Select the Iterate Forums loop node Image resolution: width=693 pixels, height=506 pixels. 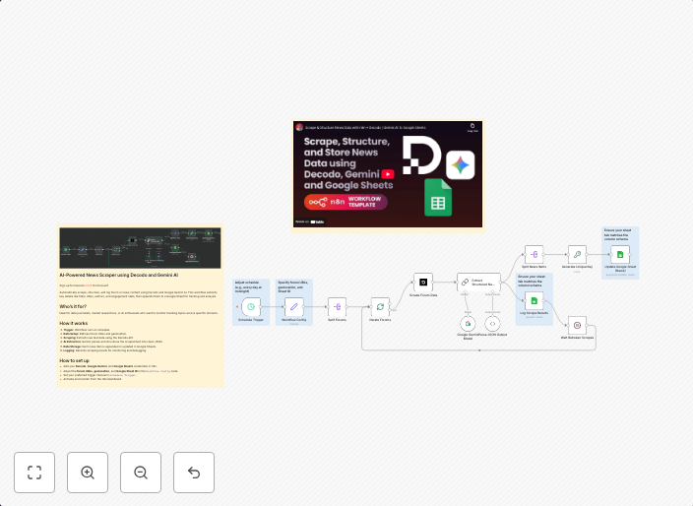click(380, 307)
